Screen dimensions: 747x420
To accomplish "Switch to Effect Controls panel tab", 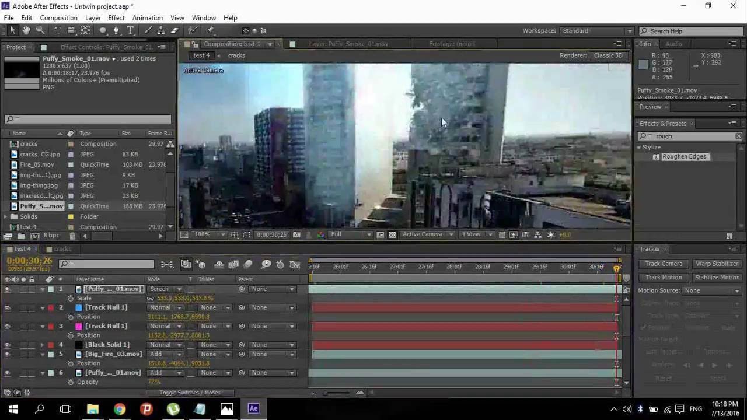I will (x=107, y=47).
